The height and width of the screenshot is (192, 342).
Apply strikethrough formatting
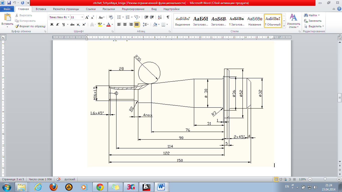click(72, 24)
